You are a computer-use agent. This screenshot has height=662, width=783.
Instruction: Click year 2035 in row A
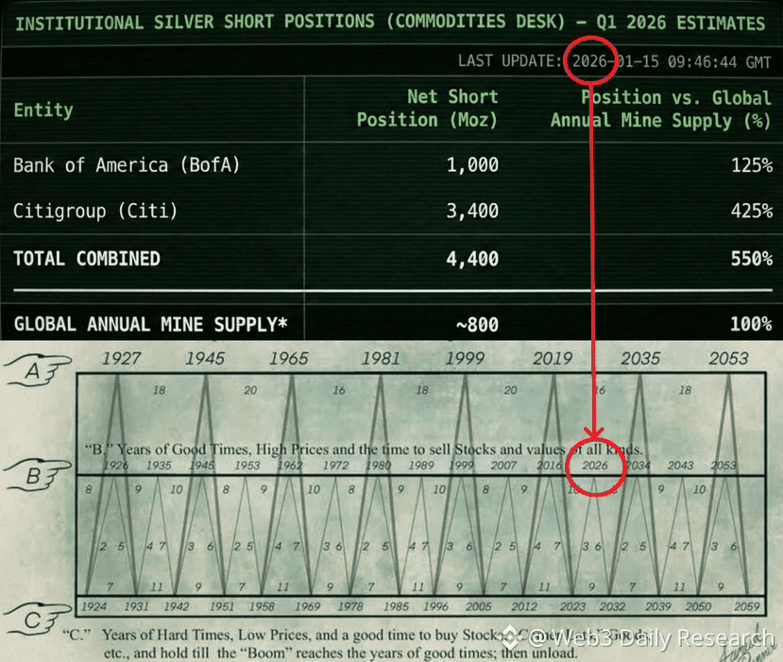[640, 359]
